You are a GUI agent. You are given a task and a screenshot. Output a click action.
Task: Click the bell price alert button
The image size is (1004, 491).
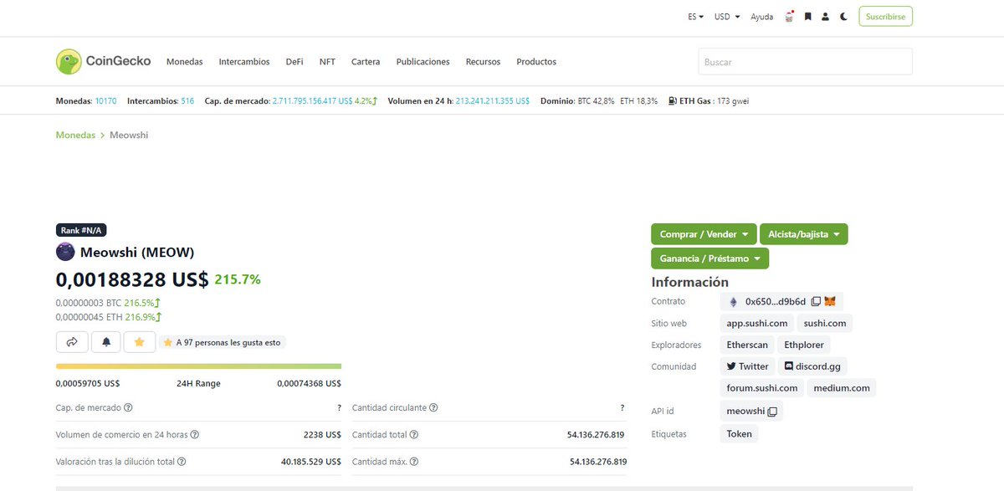[105, 342]
